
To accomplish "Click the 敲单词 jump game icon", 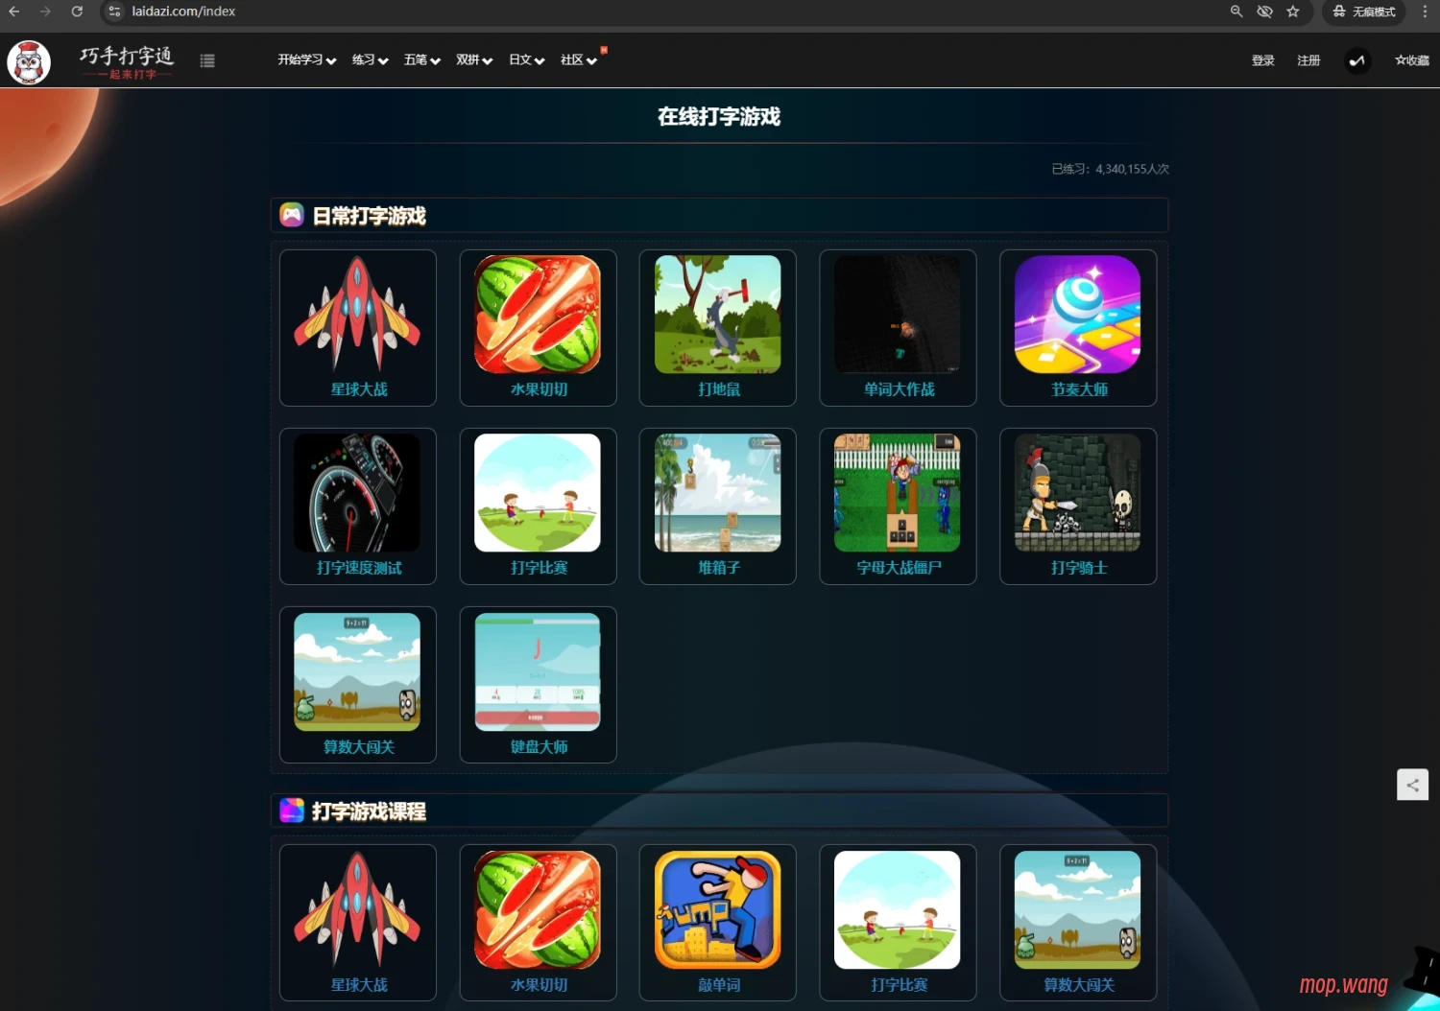I will (717, 910).
